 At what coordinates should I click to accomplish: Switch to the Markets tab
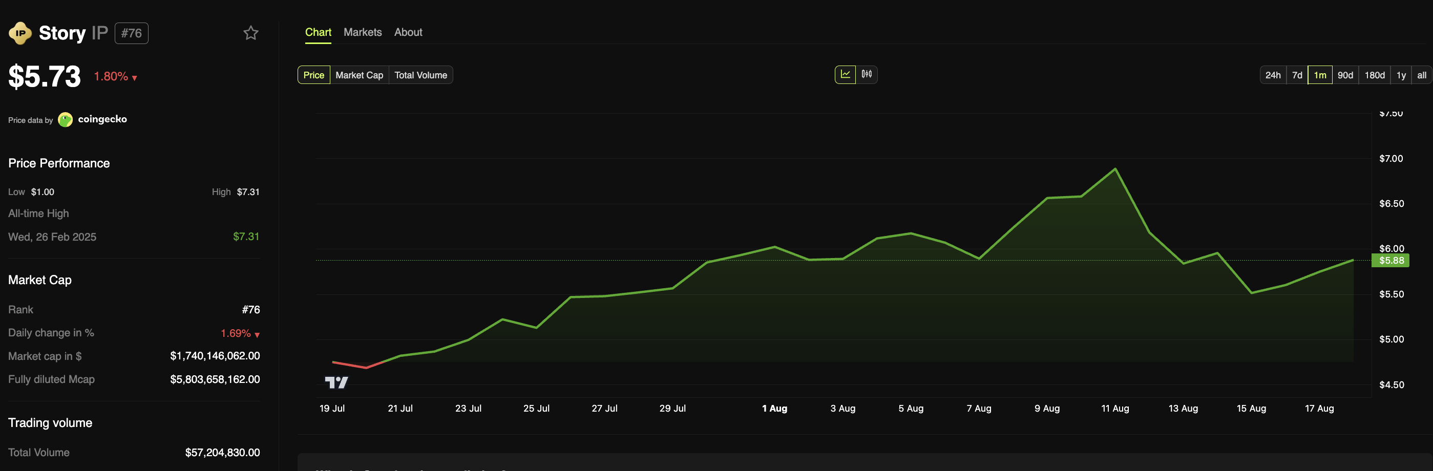tap(362, 32)
